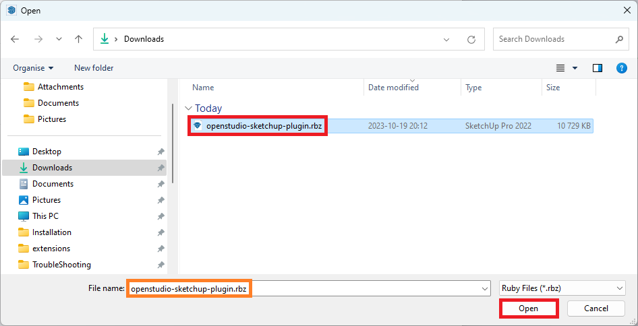The height and width of the screenshot is (326, 638).
Task: Click the Open button
Action: 529,308
